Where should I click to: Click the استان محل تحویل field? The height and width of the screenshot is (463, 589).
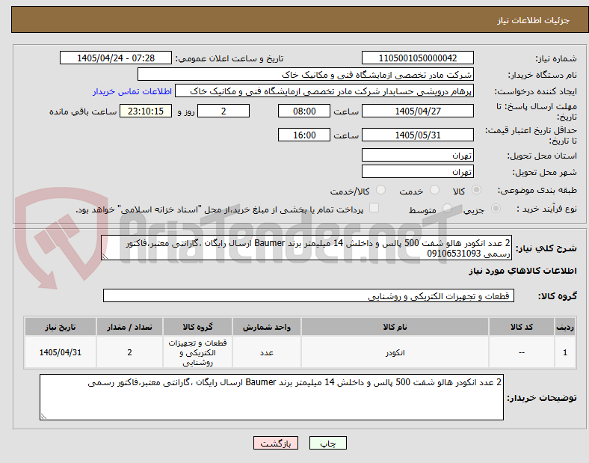click(418, 156)
